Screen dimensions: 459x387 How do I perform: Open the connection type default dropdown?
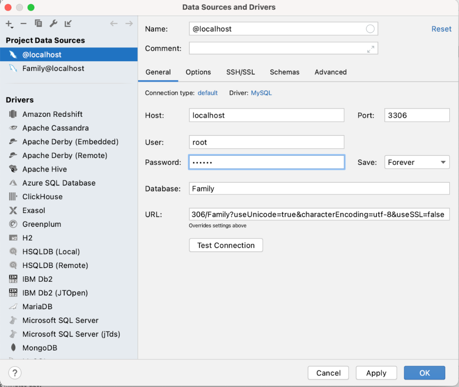click(x=207, y=93)
